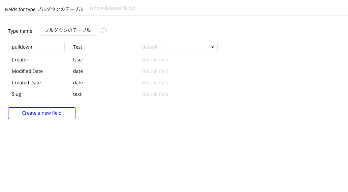Click the Modified Date field name

(x=27, y=71)
